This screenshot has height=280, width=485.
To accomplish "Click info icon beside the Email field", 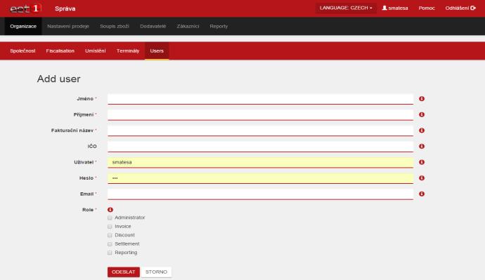I will pos(422,194).
